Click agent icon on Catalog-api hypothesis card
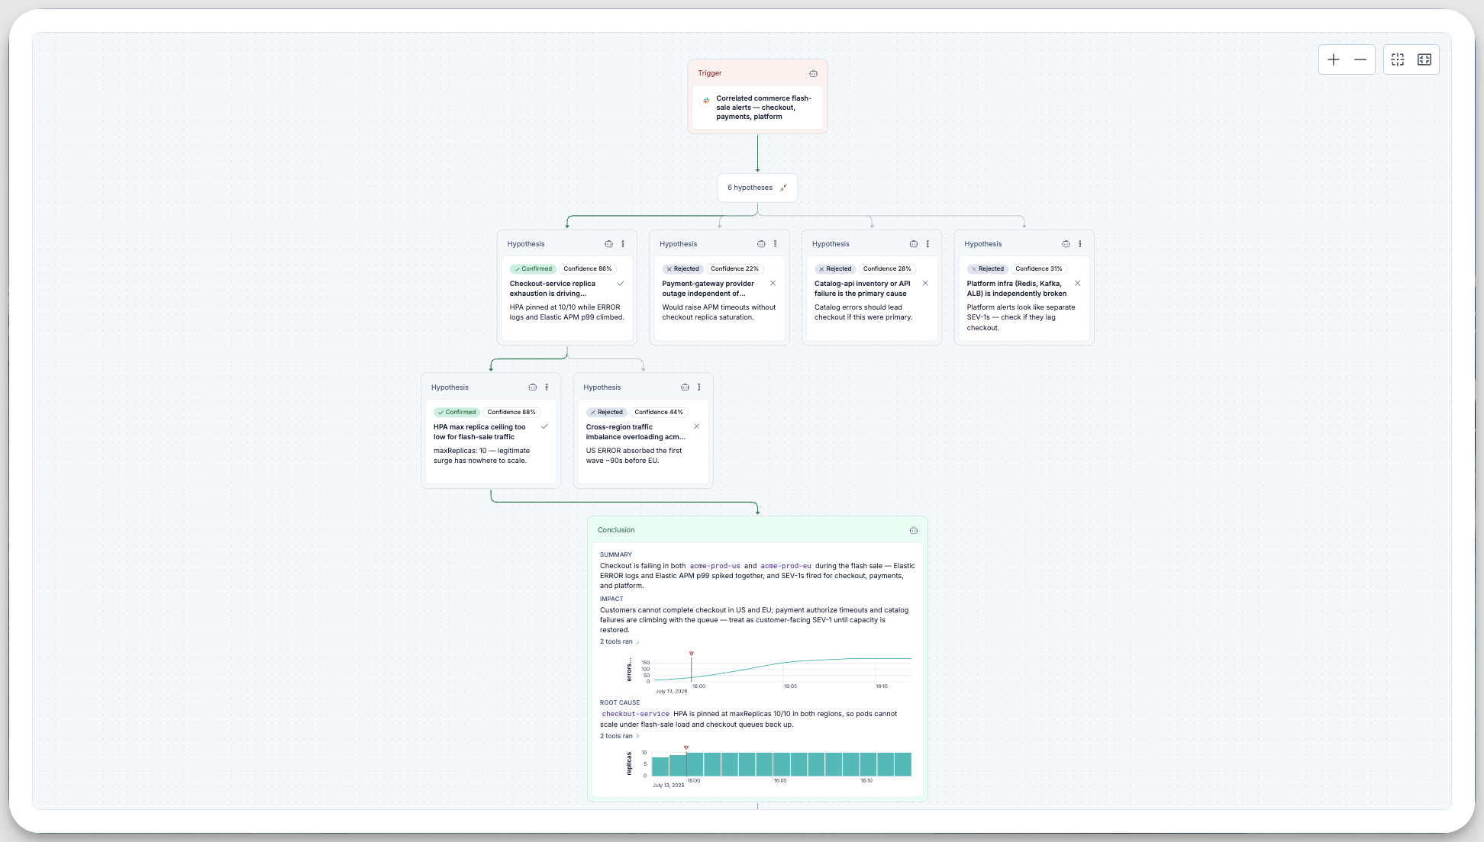The image size is (1484, 842). 914,244
